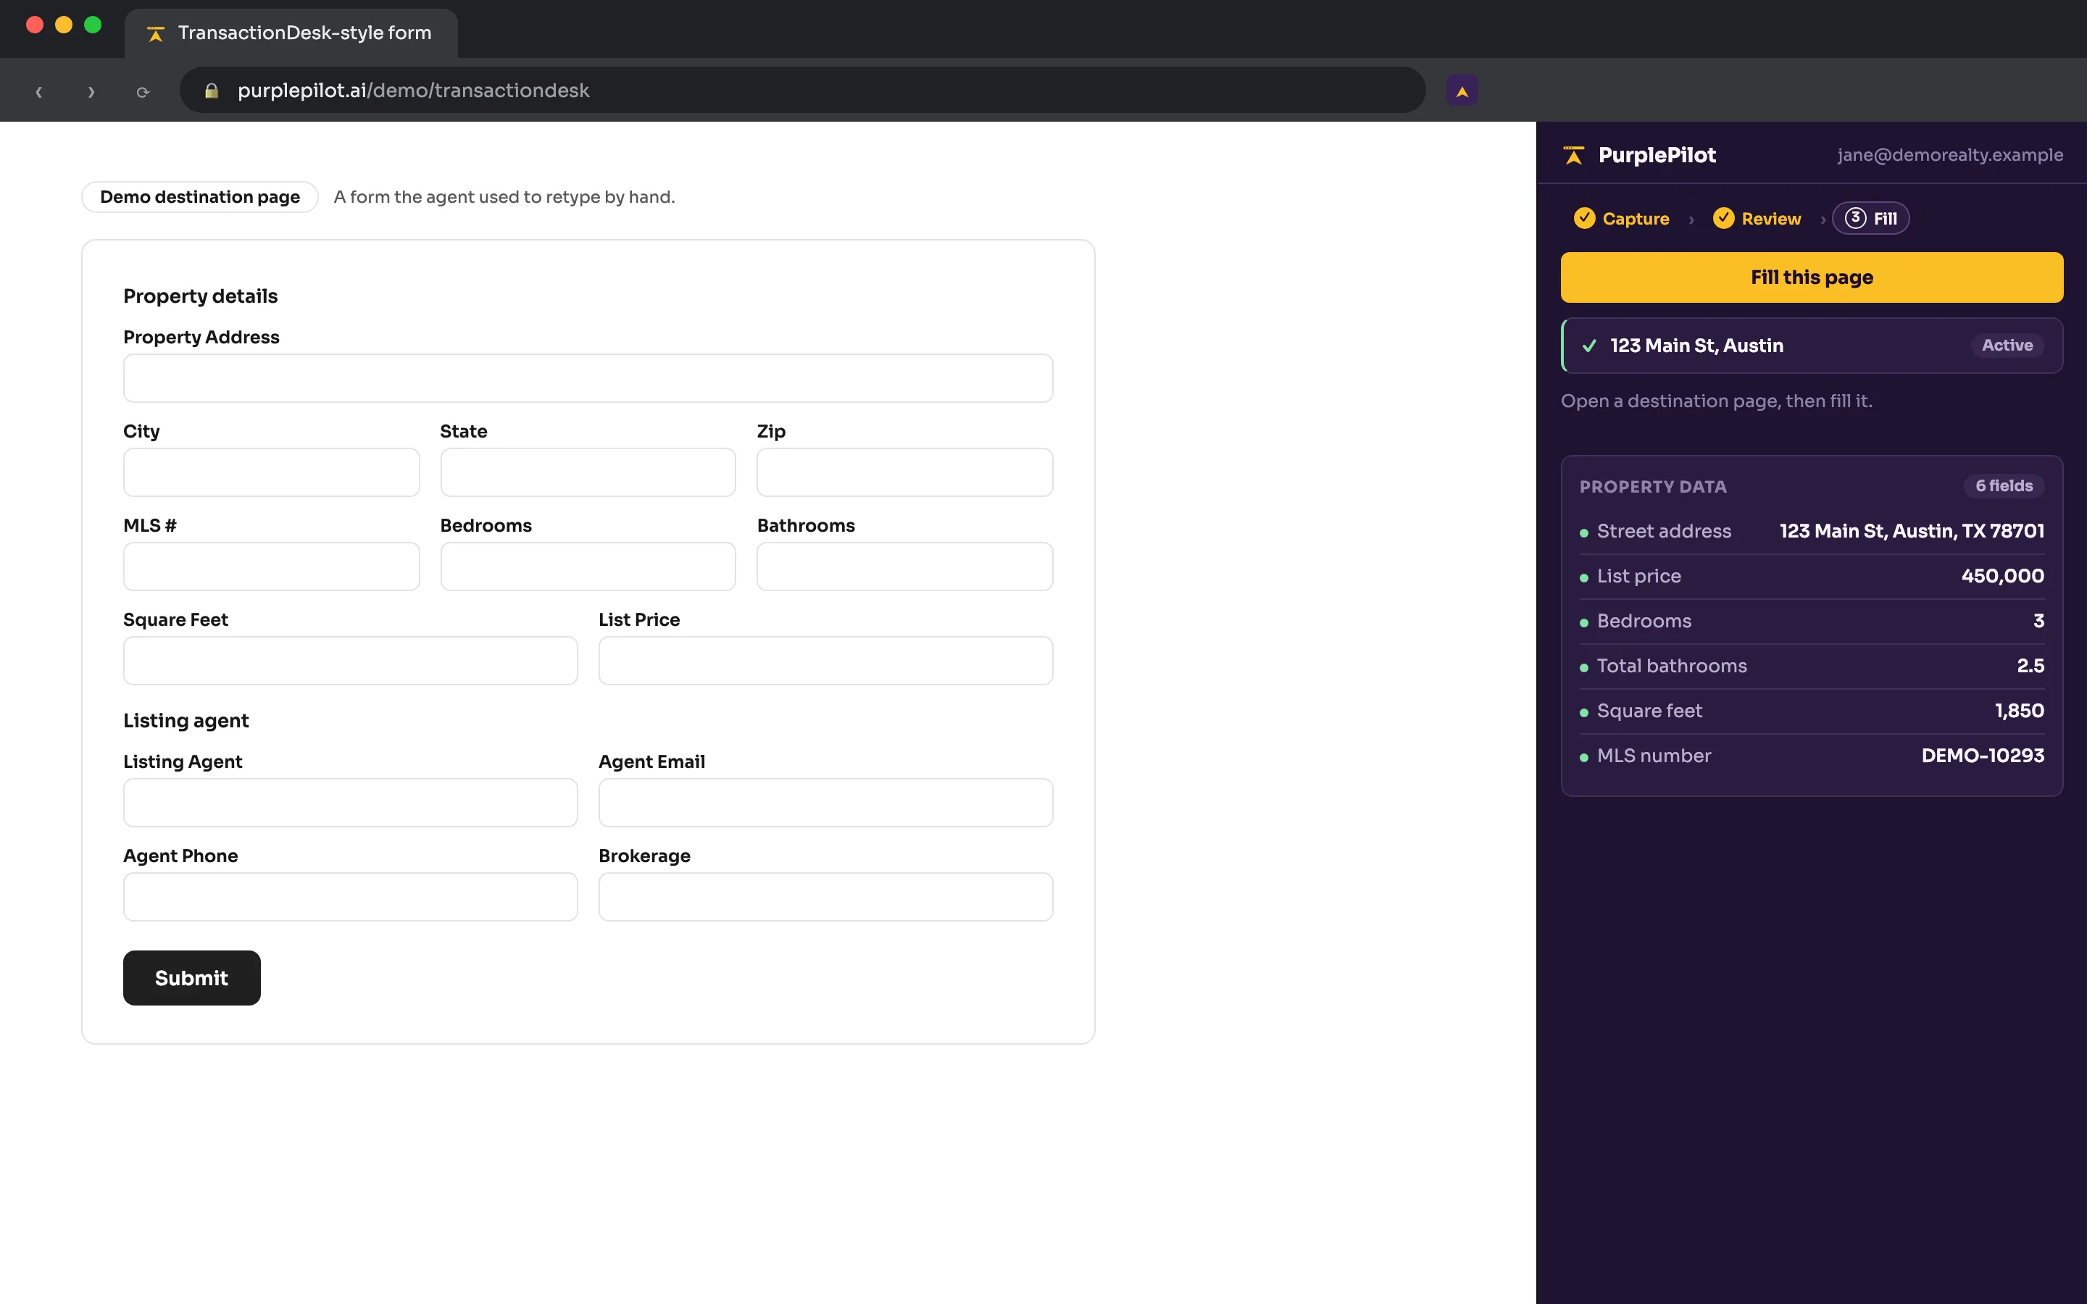Go to the Capture step
The height and width of the screenshot is (1304, 2087).
point(1621,218)
